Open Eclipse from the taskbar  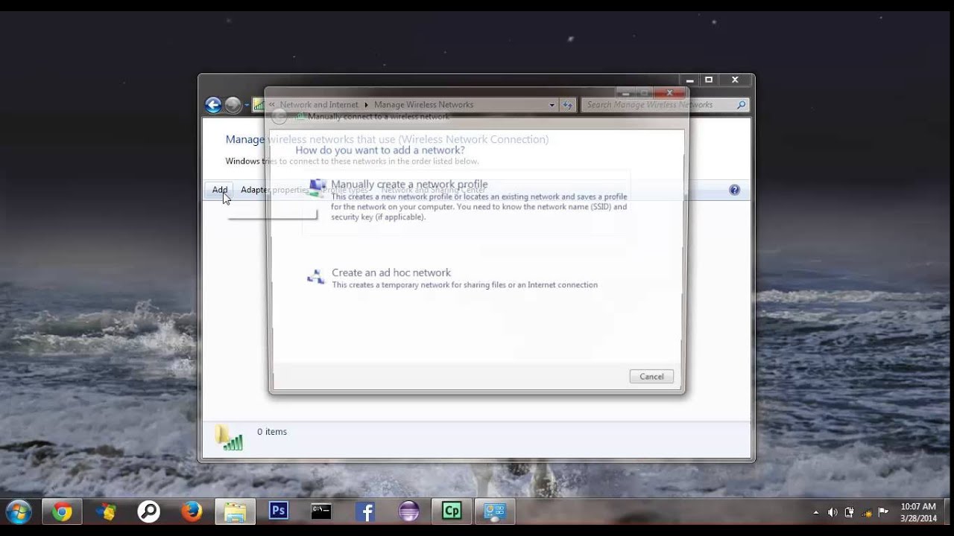click(408, 511)
